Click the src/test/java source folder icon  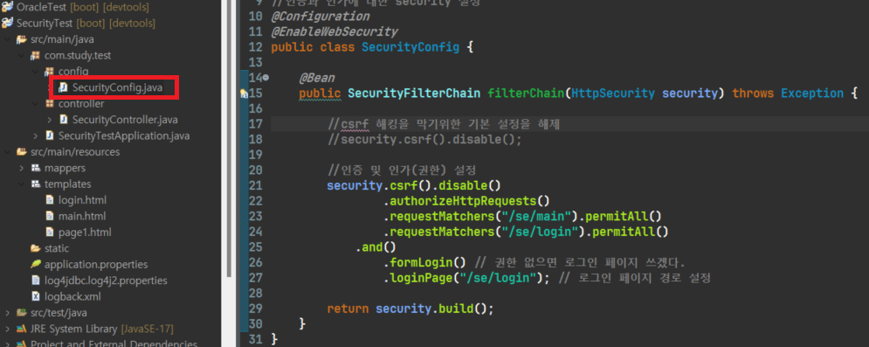tap(22, 313)
